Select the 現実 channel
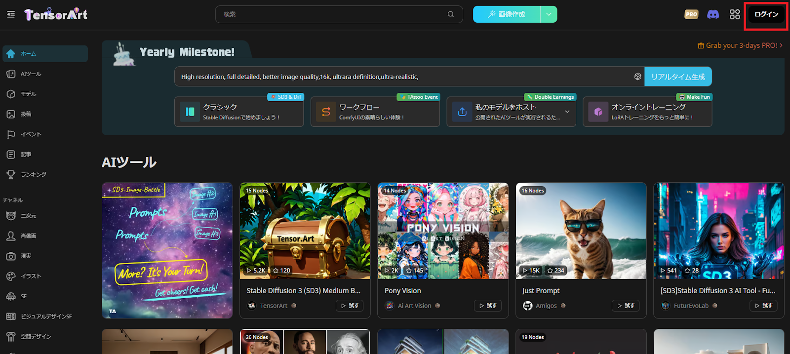790x354 pixels. [45, 256]
